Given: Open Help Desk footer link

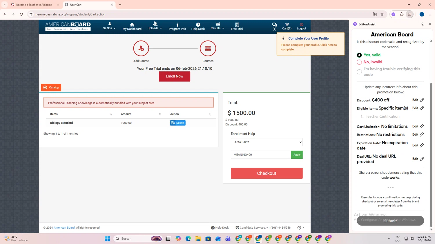Looking at the screenshot, I should point(220,228).
